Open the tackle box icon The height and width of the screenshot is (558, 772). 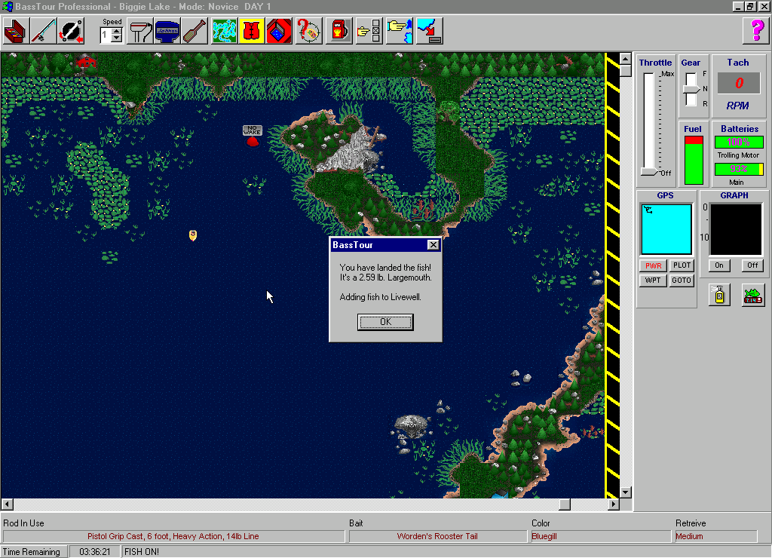tap(16, 31)
